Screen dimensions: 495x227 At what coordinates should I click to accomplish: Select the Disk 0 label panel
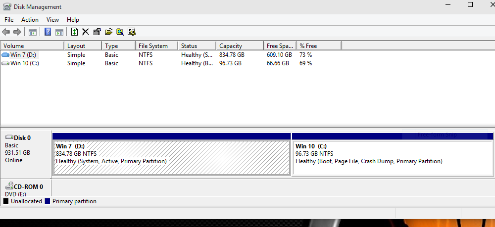[x=26, y=154]
